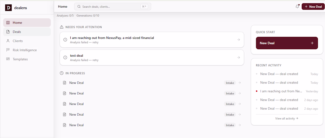Screen dimensions: 325x138
Task: Click the warning icon on test deal card
Action: 65,57
